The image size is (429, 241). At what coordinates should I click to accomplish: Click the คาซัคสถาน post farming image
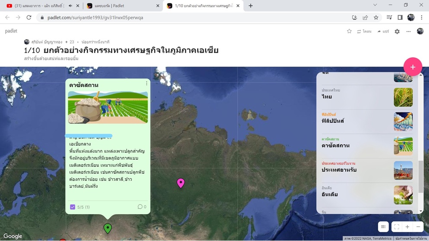click(x=108, y=107)
